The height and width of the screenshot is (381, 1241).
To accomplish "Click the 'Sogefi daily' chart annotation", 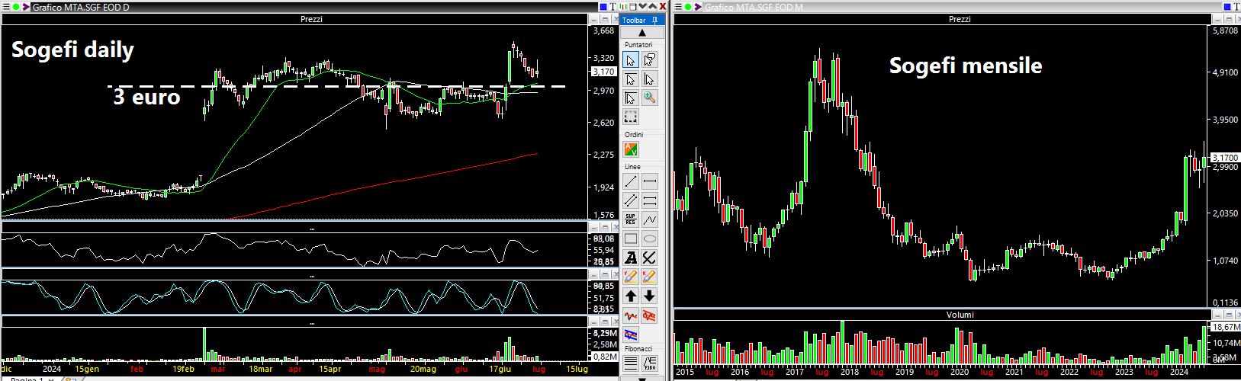I will tap(72, 51).
